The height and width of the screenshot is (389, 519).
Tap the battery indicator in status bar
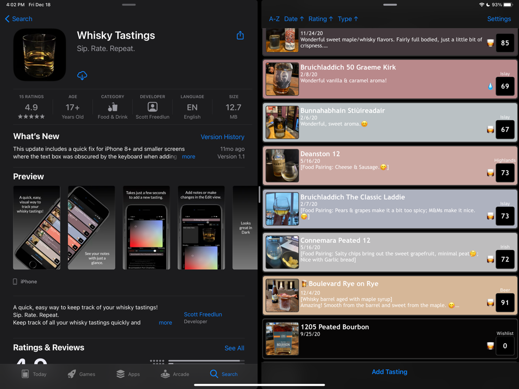pos(508,5)
